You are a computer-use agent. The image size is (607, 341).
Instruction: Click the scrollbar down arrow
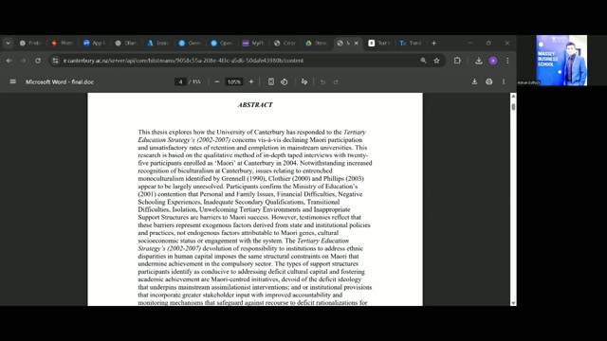513,303
